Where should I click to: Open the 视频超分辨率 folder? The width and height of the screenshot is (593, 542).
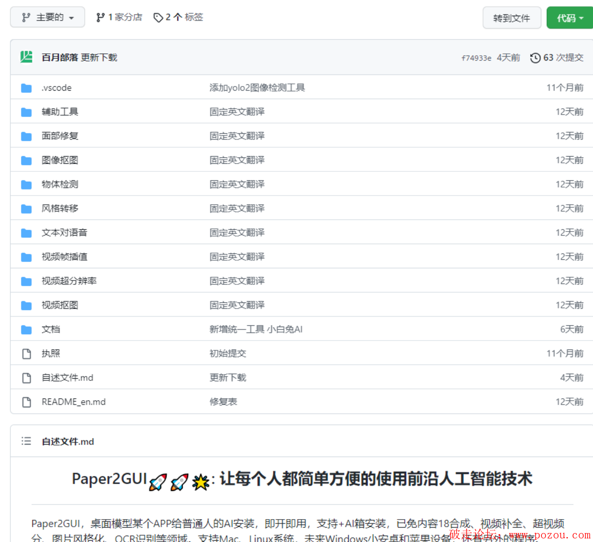[69, 281]
